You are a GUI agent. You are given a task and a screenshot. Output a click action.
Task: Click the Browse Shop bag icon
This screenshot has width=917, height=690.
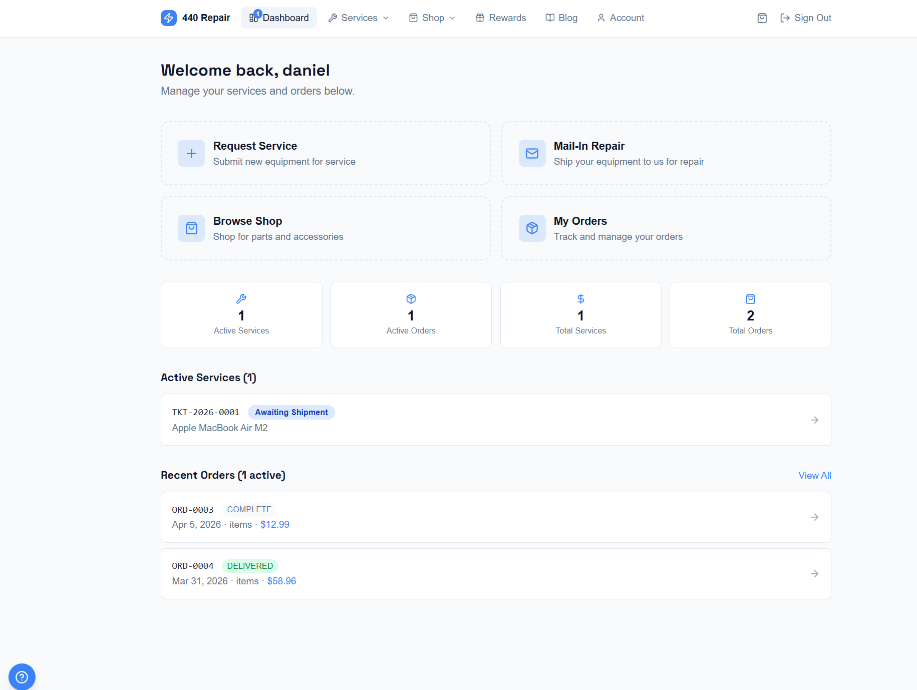point(191,228)
